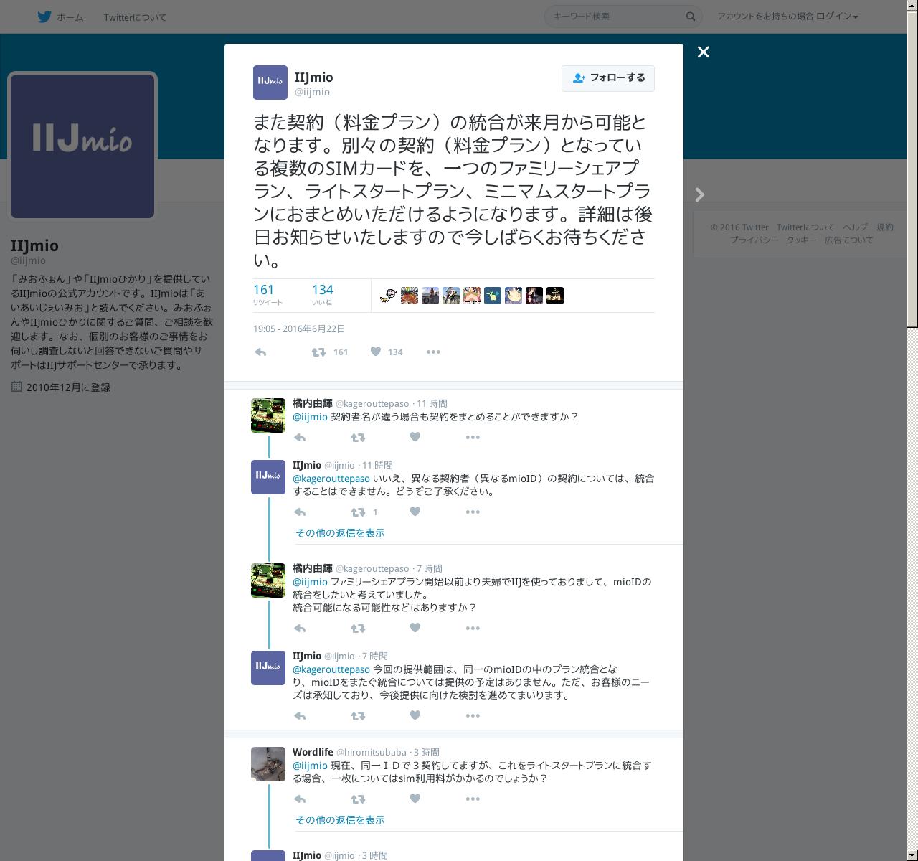Like the 契約者名が違う場合 tweet
Screen dimensions: 918x861
[415, 437]
